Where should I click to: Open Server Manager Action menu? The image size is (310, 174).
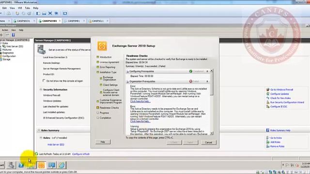[x=5, y=30]
